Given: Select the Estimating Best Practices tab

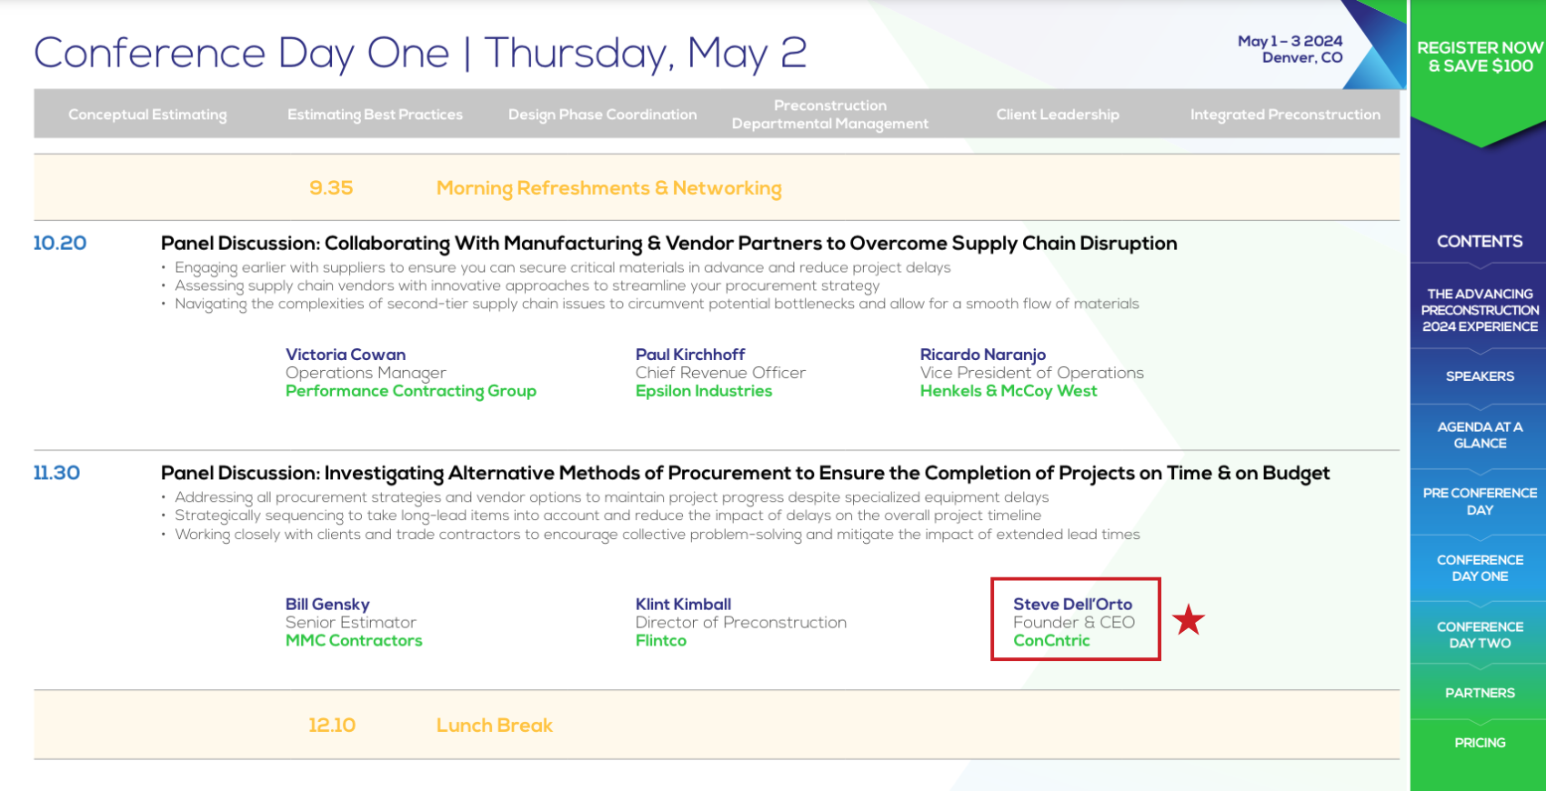Looking at the screenshot, I should click(375, 115).
